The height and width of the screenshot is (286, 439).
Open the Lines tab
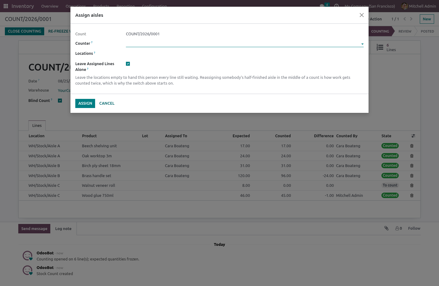click(x=37, y=126)
